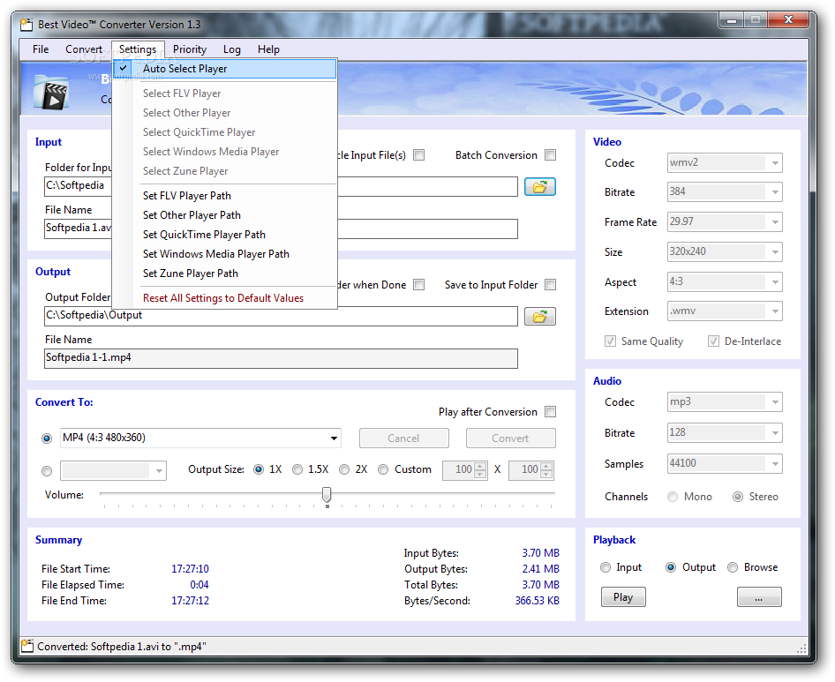Select the second format radio button

[x=47, y=471]
